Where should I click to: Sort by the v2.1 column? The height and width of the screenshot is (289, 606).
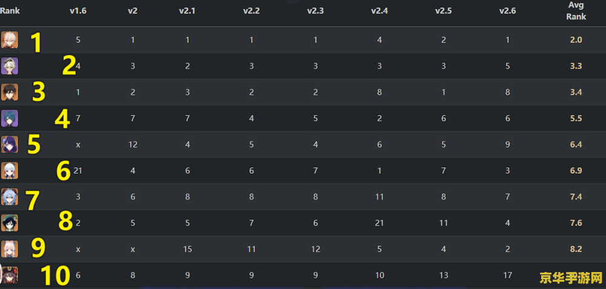(187, 11)
